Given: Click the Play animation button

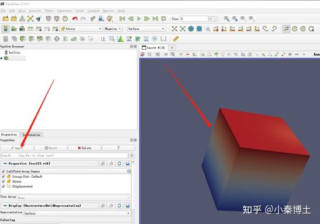Looking at the screenshot, I should point(139,19).
